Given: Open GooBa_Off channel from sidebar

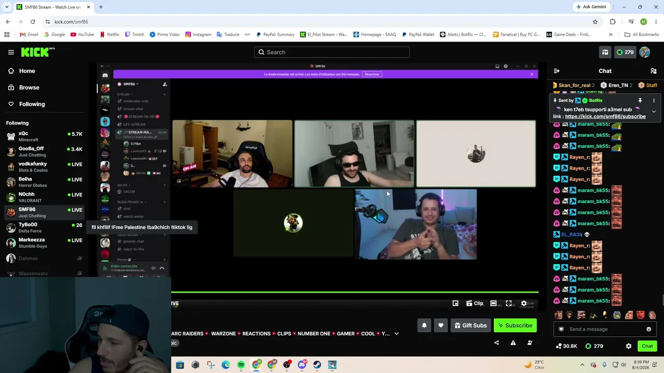Looking at the screenshot, I should click(44, 152).
